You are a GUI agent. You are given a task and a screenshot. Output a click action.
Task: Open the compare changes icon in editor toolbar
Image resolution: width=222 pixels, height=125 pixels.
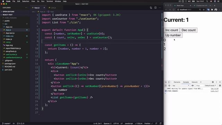coord(151,8)
